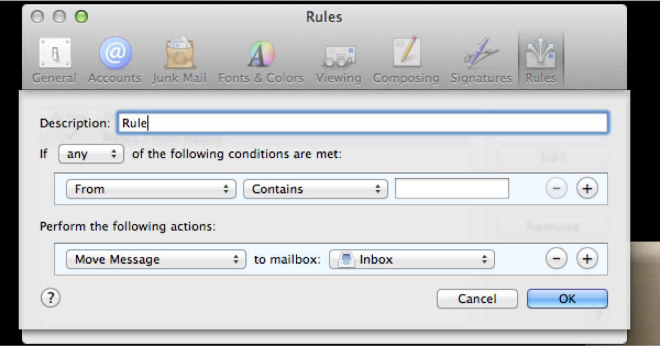
Task: Open the Move Message action dropdown
Action: tap(156, 259)
